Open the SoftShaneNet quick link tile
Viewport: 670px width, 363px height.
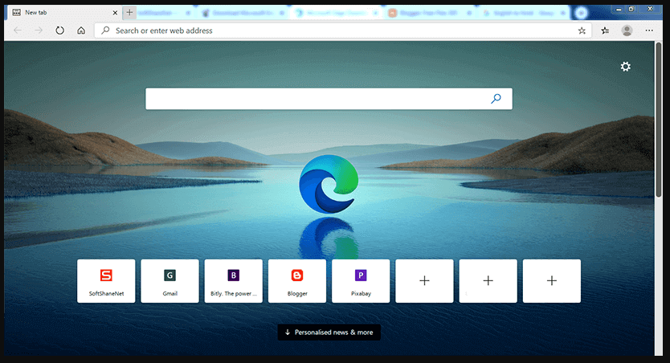tap(106, 281)
